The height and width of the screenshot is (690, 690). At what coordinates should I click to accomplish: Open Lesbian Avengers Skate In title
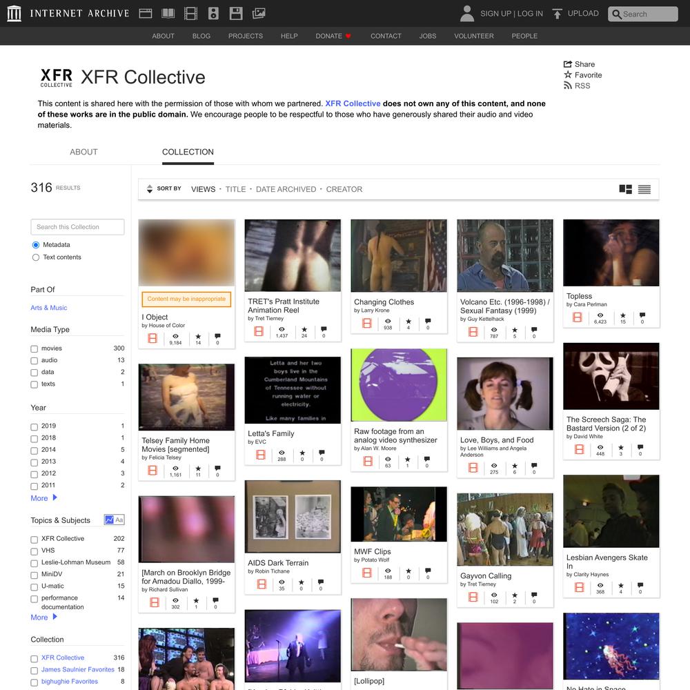coord(607,562)
